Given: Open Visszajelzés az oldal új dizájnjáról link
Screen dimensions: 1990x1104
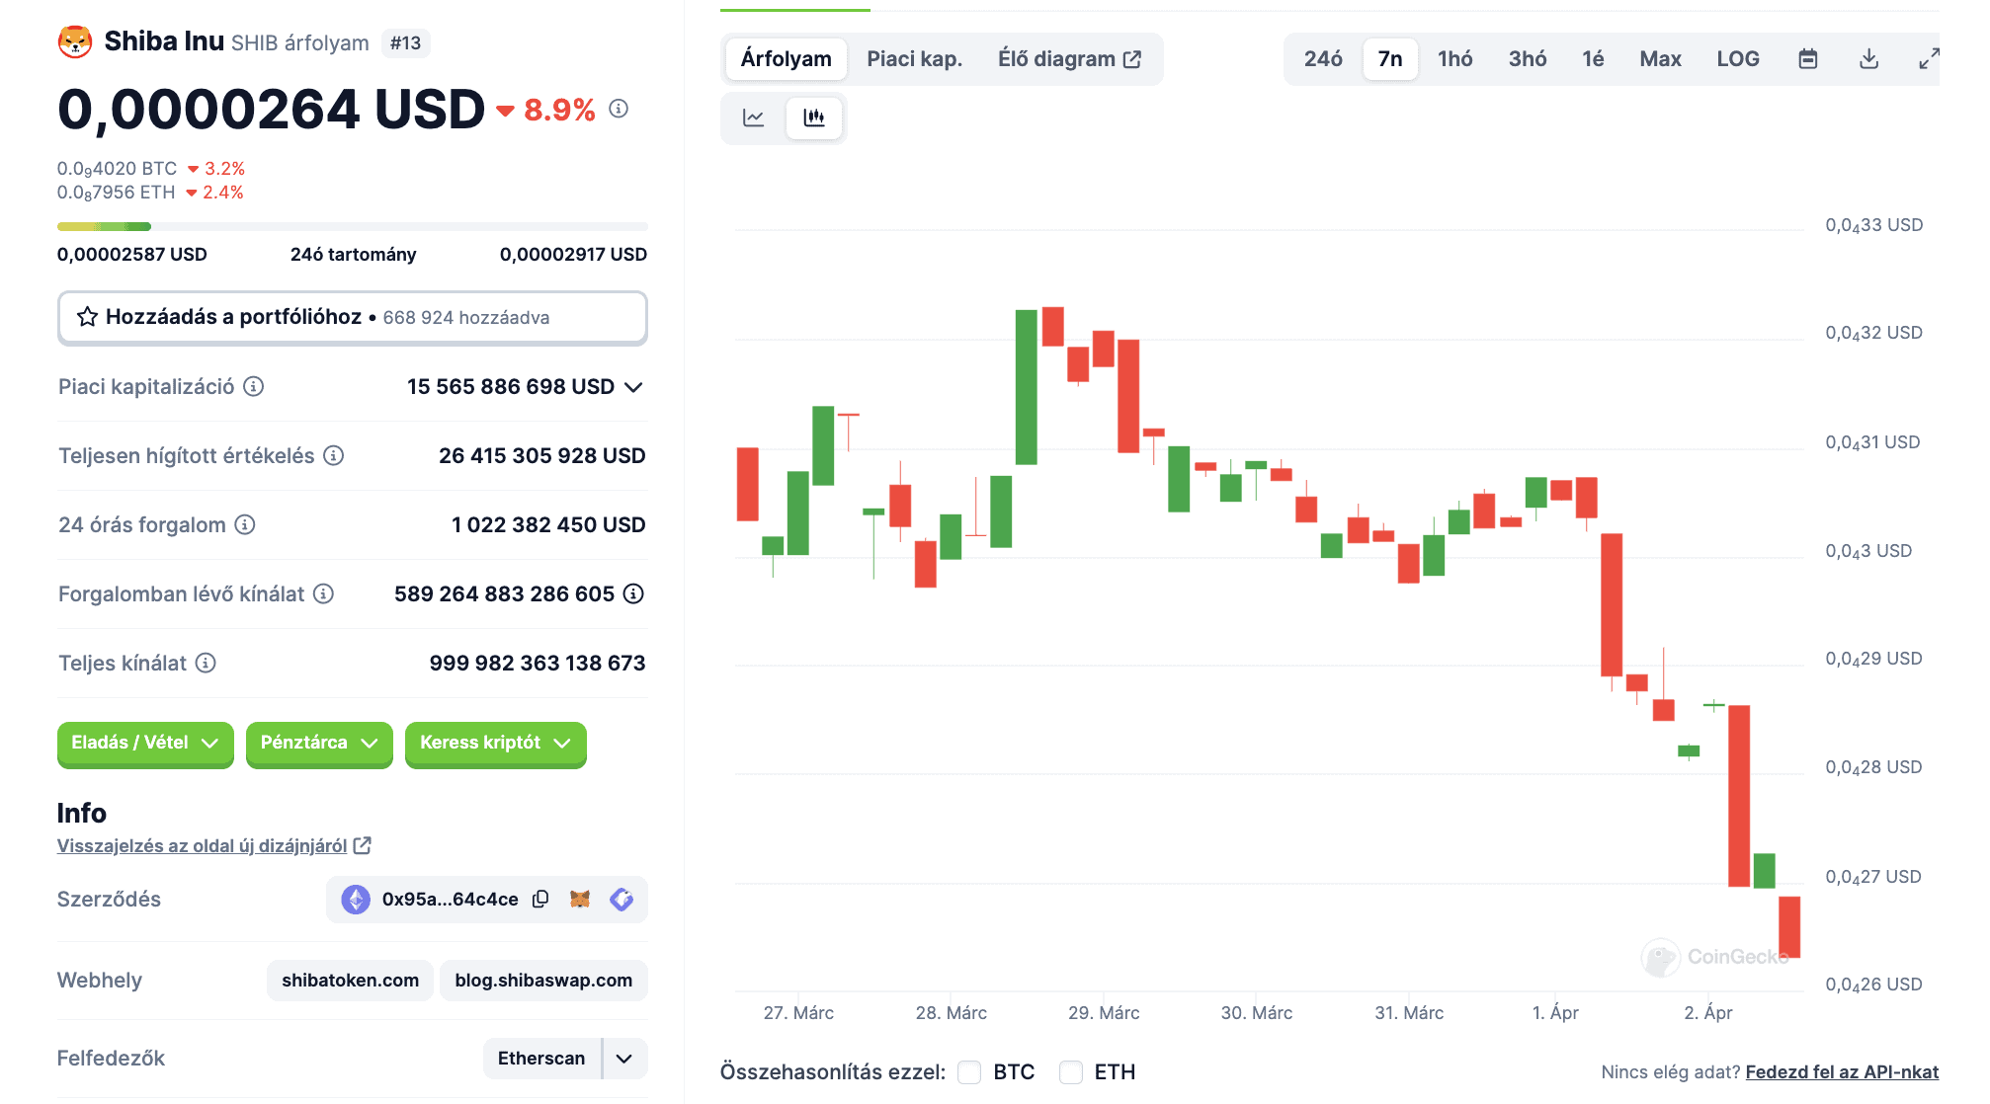Looking at the screenshot, I should pyautogui.click(x=202, y=845).
